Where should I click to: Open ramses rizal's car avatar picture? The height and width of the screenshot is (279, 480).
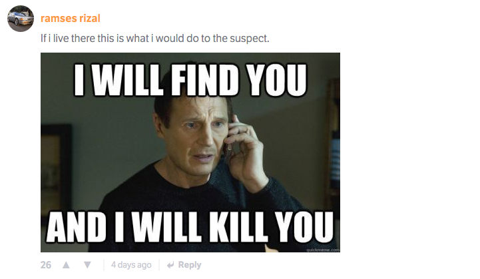coord(21,19)
